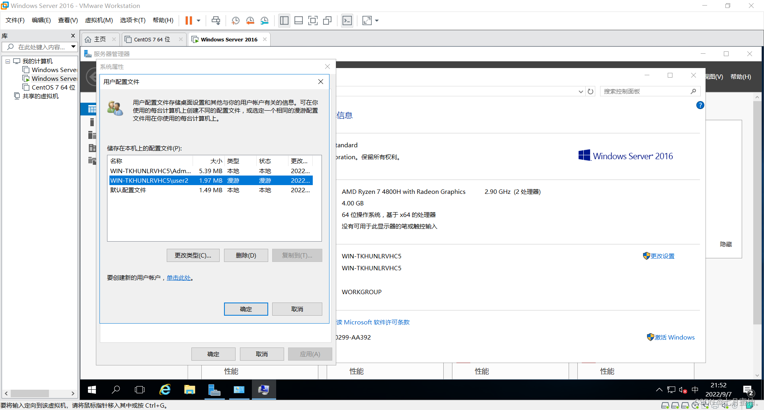Enter full screen mode

pyautogui.click(x=313, y=20)
